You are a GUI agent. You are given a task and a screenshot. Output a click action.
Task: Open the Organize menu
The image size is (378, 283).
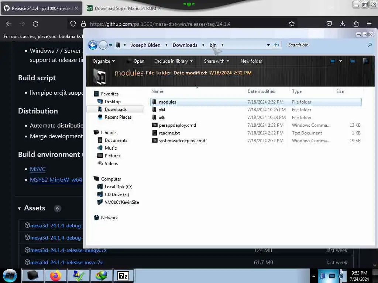pos(104,61)
